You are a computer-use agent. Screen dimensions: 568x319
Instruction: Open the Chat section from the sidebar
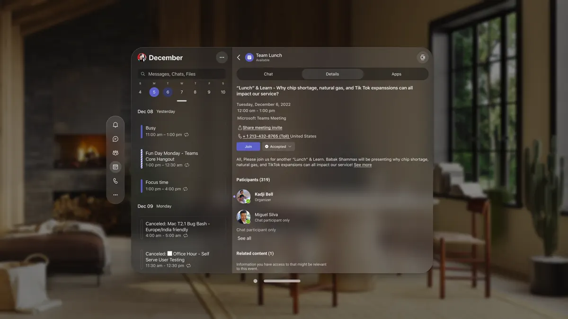tap(115, 138)
